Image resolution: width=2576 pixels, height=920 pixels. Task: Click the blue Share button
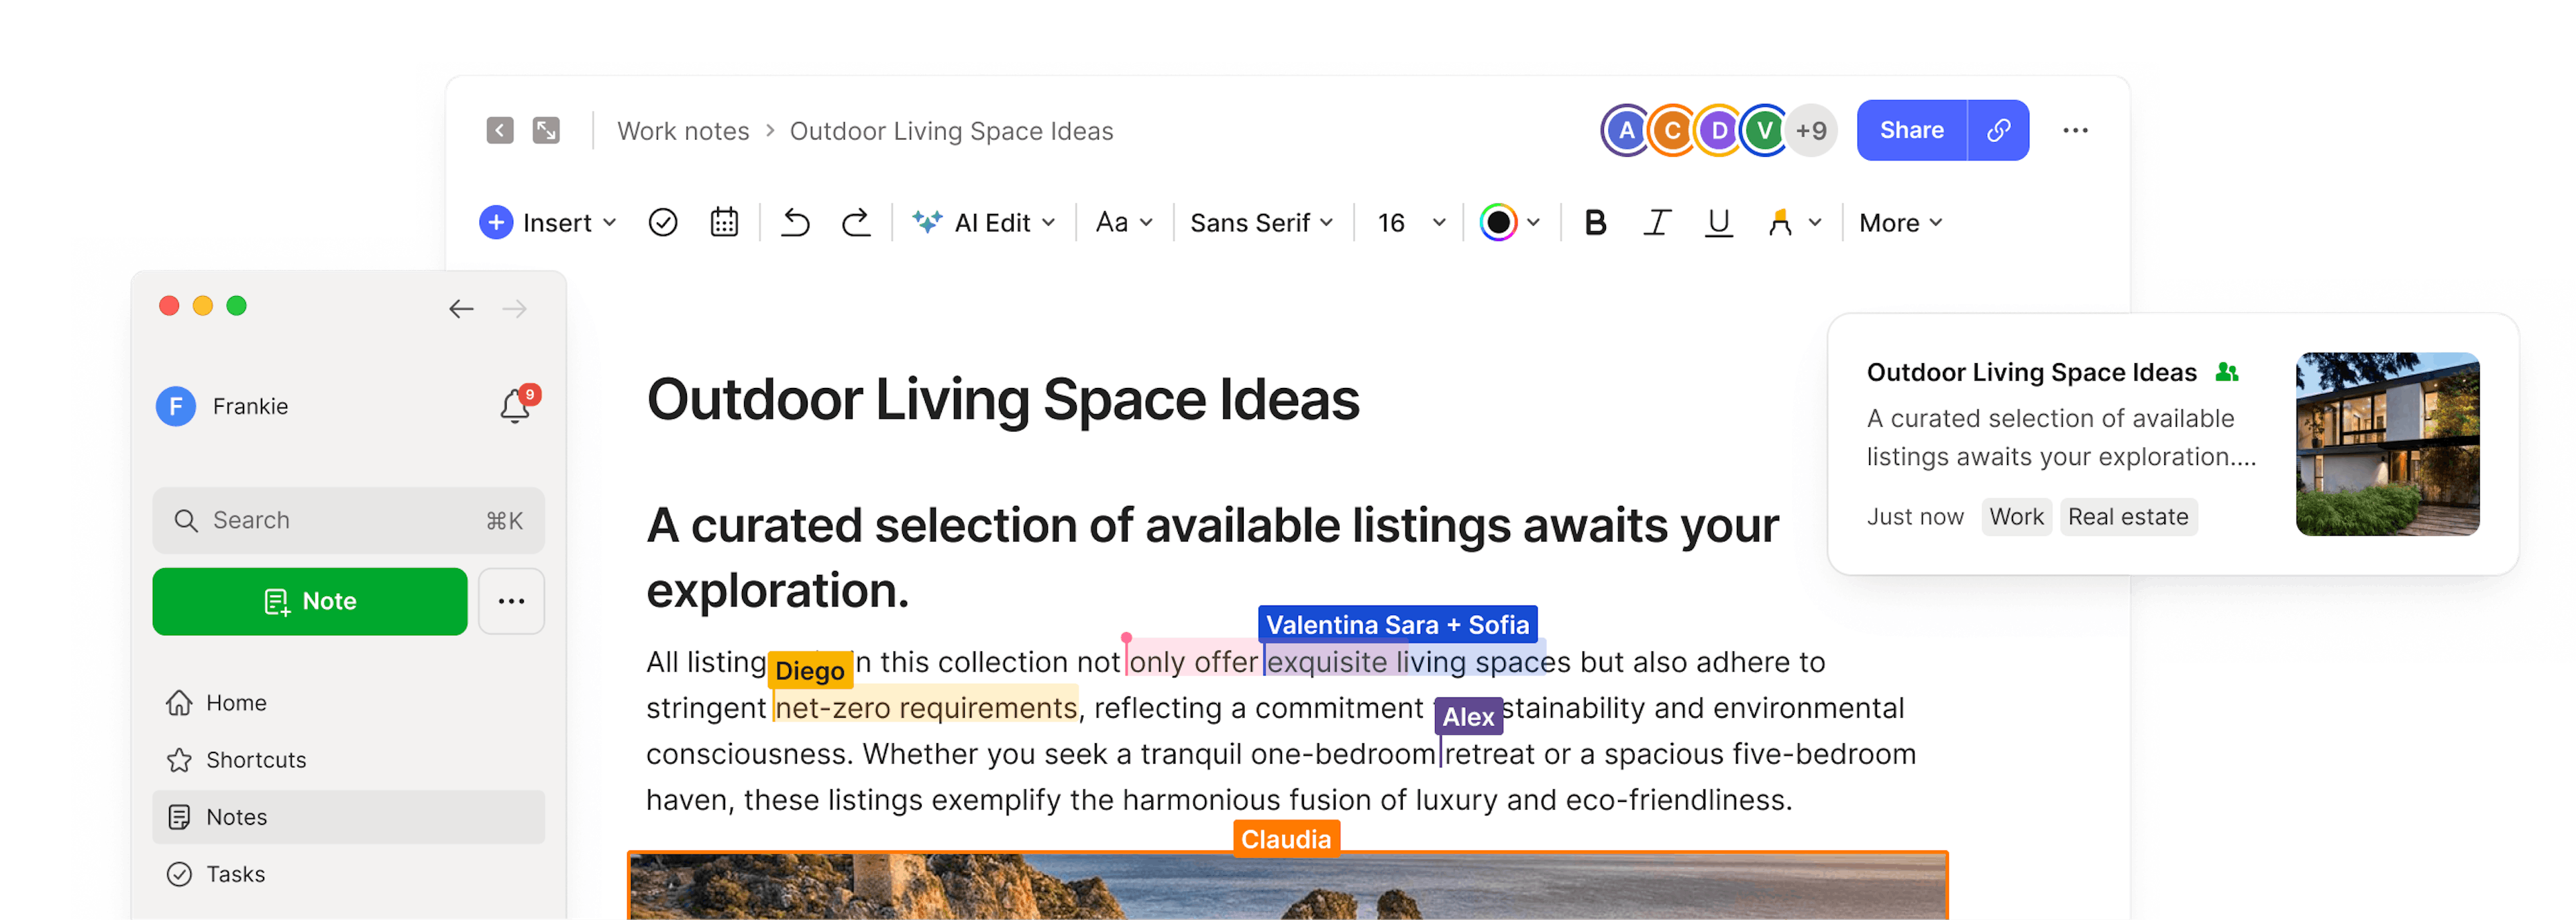[1911, 130]
